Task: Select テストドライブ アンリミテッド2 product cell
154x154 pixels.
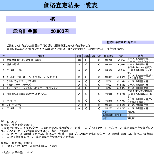Action: (x=41, y=81)
